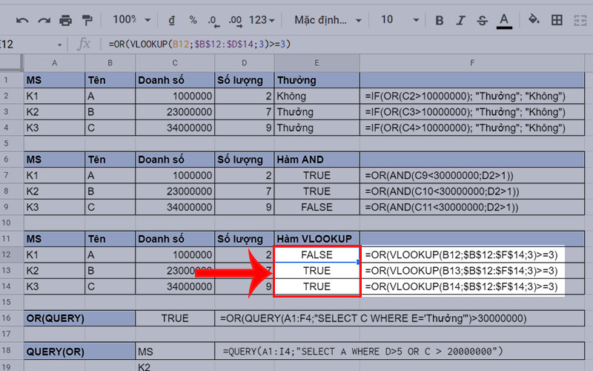
Task: Select the Paint format roller tool
Action: [87, 19]
